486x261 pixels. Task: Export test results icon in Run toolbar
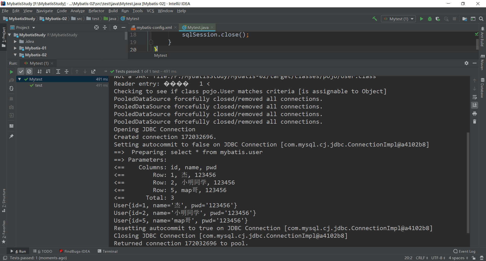pyautogui.click(x=93, y=71)
